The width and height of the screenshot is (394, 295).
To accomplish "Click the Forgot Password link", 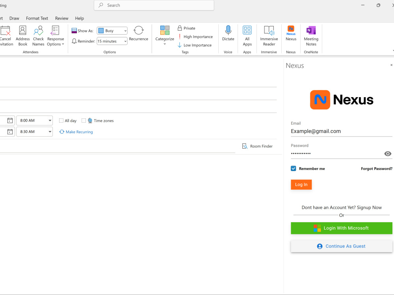I will 376,169.
